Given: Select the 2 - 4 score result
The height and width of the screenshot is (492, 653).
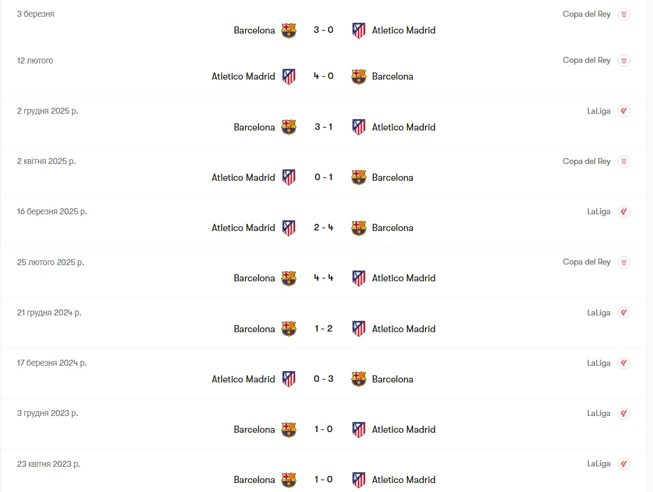Looking at the screenshot, I should (x=323, y=228).
